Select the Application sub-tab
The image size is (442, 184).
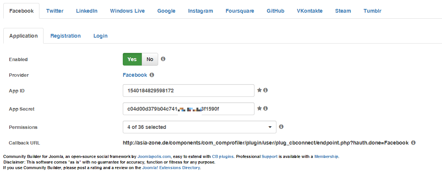23,36
